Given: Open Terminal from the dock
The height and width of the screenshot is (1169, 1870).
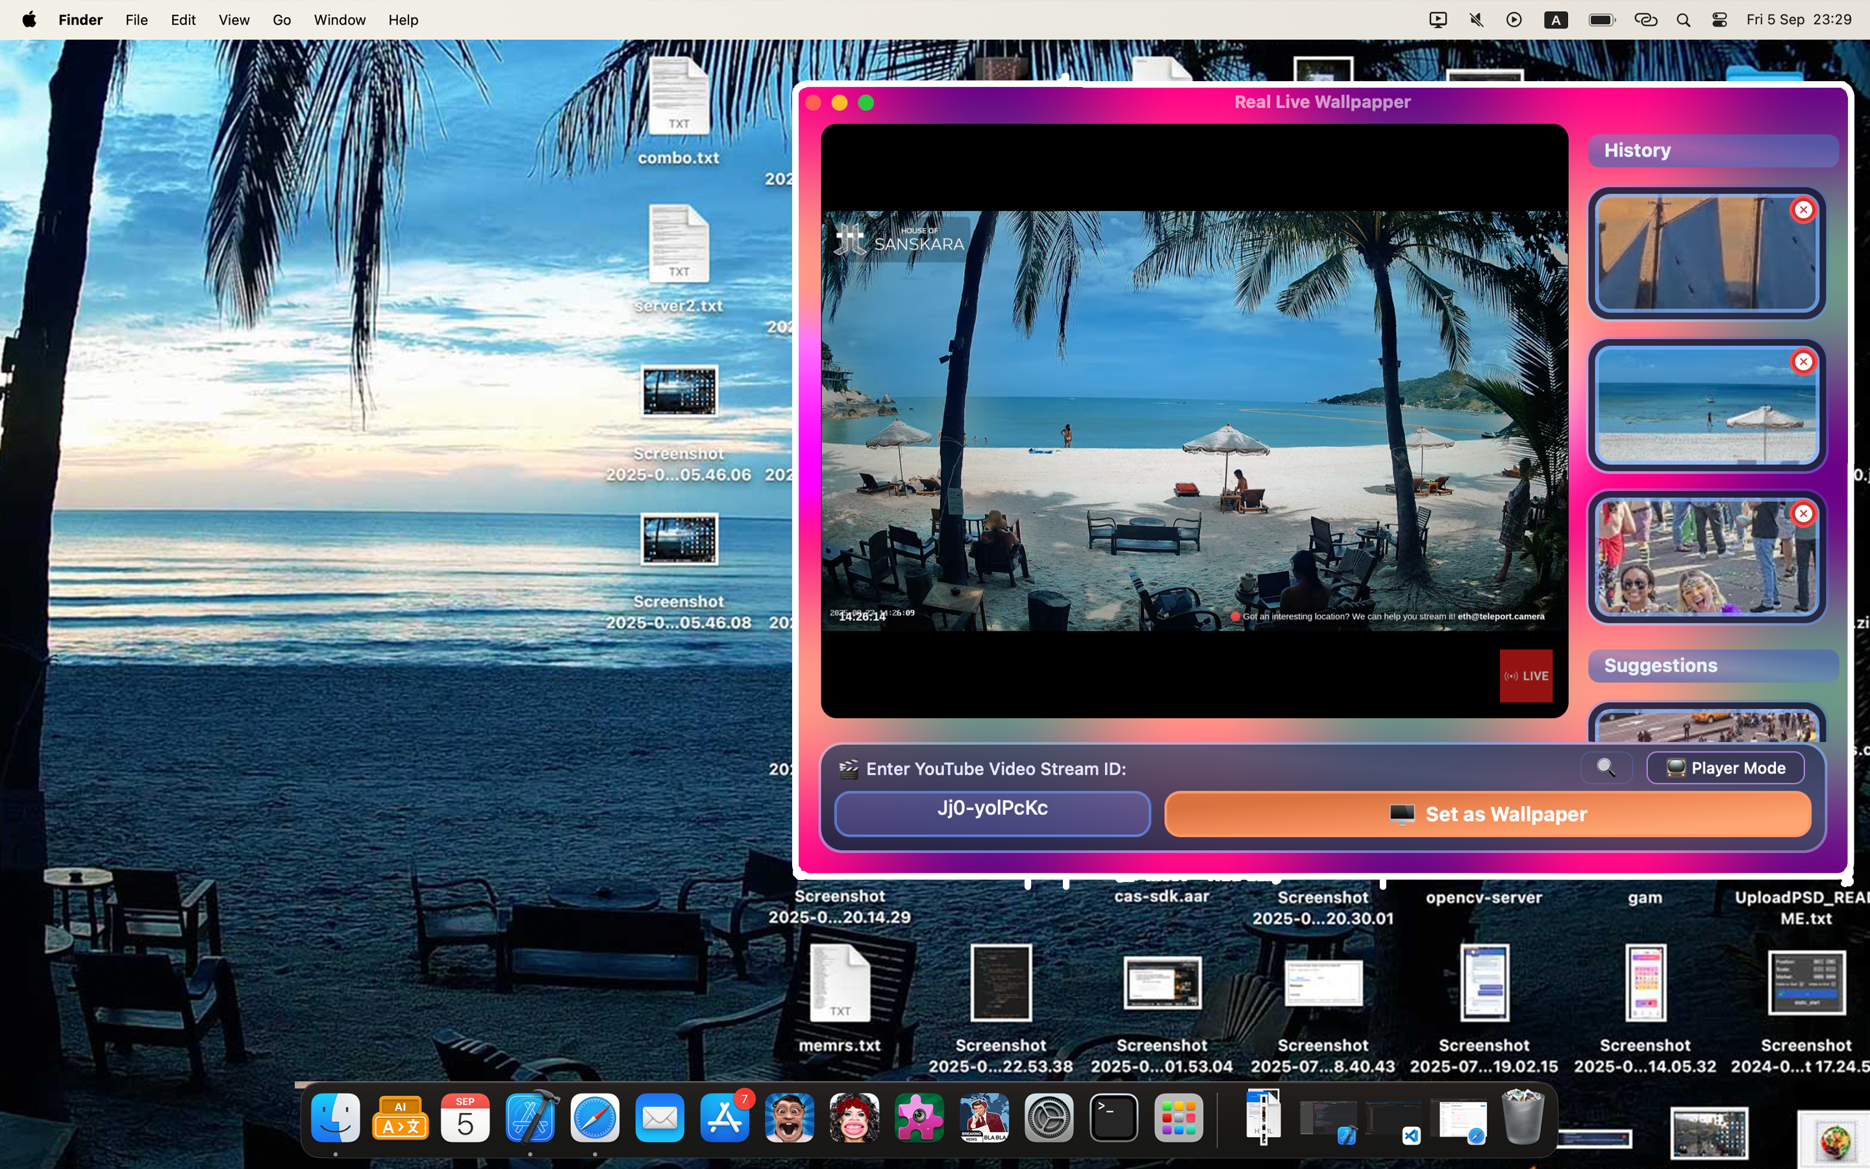Looking at the screenshot, I should [1114, 1117].
